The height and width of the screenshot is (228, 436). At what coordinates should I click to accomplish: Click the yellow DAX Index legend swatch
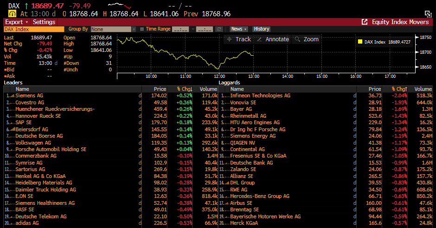(x=360, y=42)
